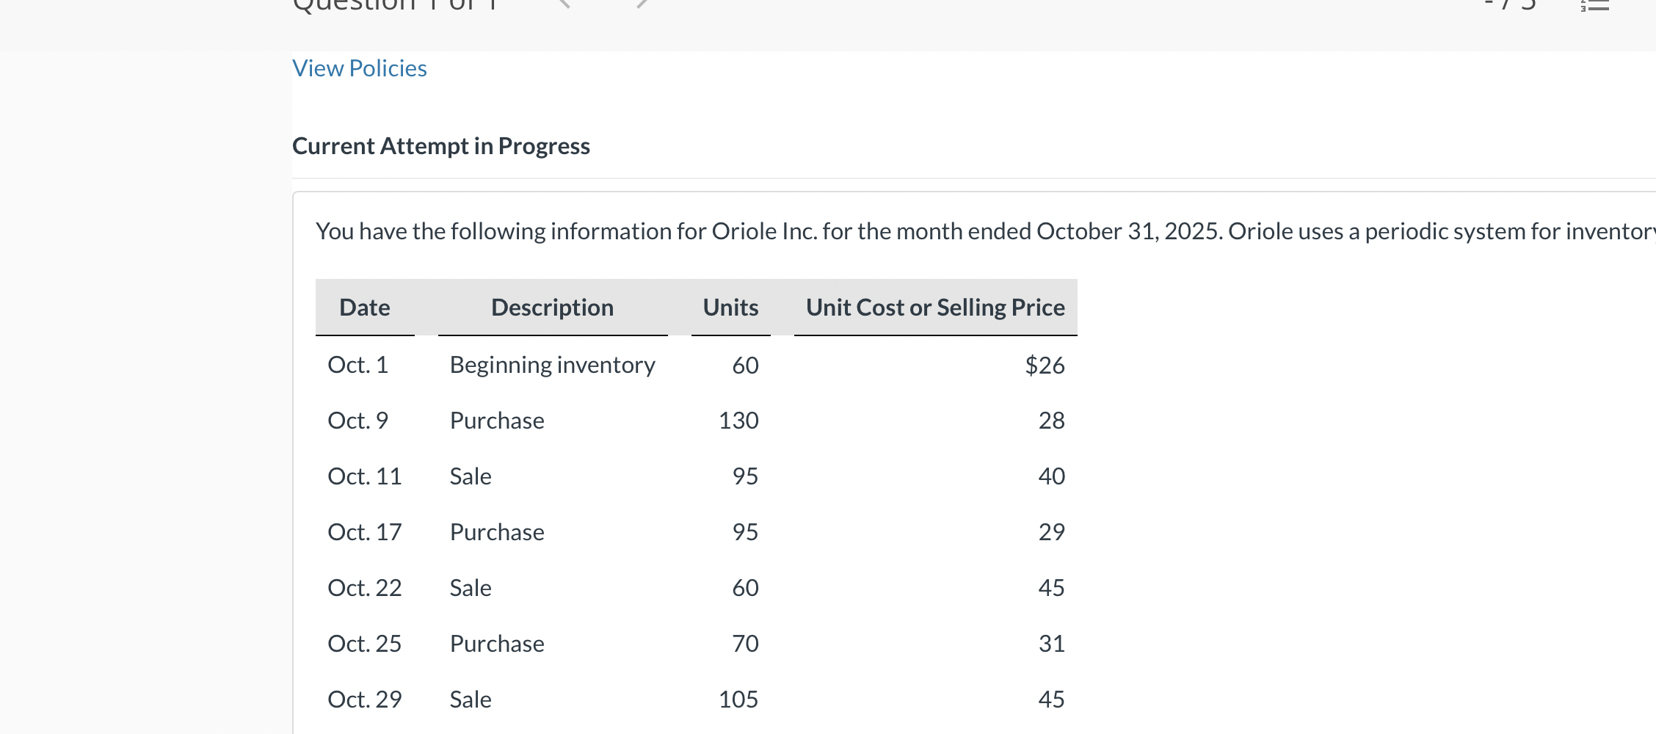Click the 130 units cell for Oct. 9

[738, 421]
